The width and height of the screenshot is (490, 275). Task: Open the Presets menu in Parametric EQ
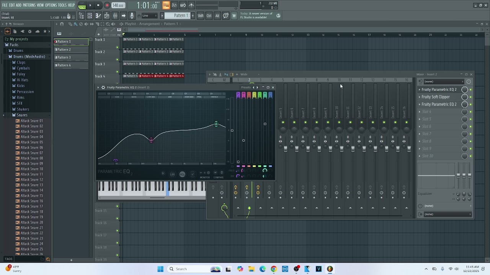coord(246,87)
